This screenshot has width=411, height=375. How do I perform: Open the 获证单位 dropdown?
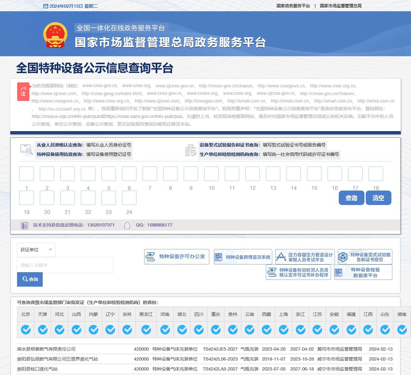tap(36, 250)
